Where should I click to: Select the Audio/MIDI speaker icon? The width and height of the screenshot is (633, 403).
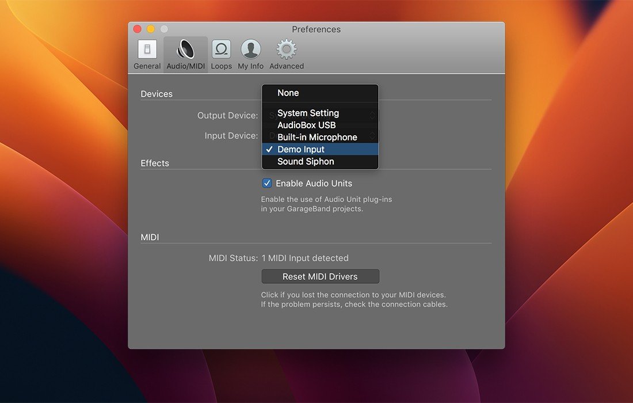[185, 50]
